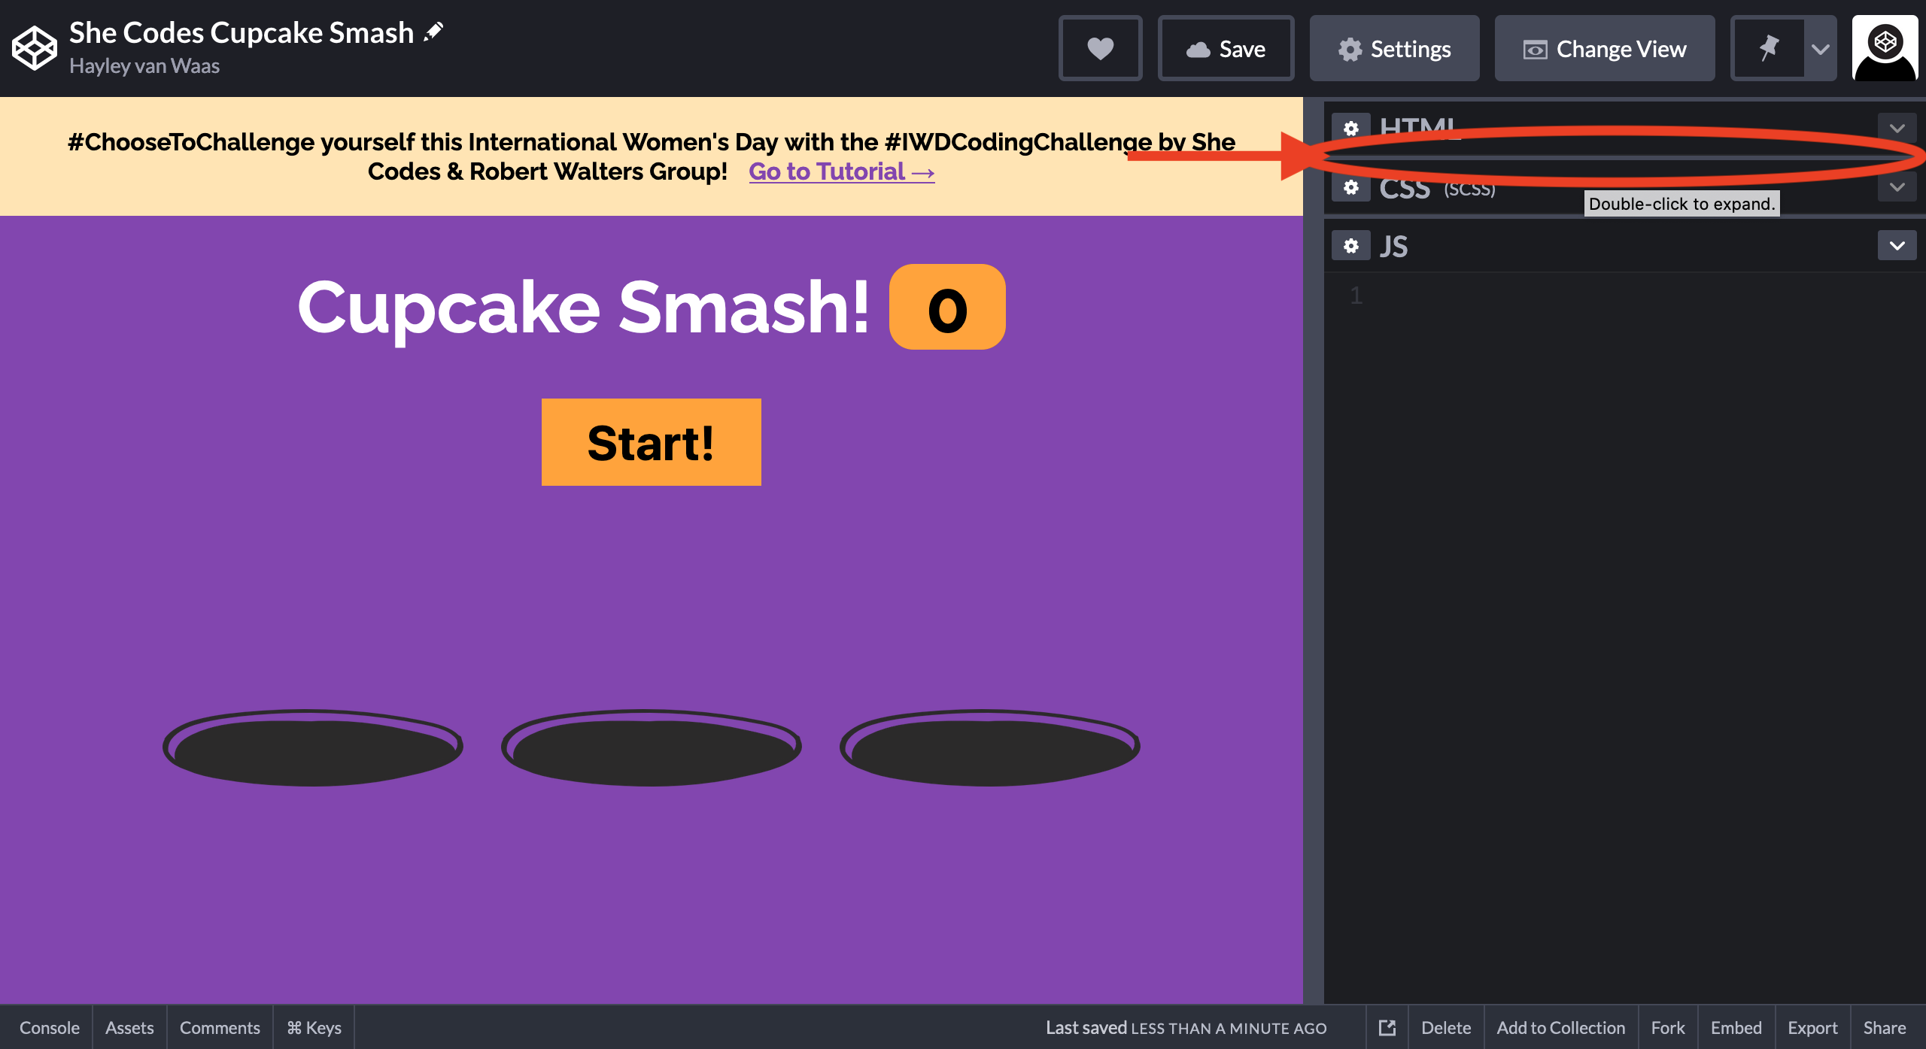Open the JS editor settings gear
This screenshot has width=1926, height=1049.
[x=1351, y=246]
